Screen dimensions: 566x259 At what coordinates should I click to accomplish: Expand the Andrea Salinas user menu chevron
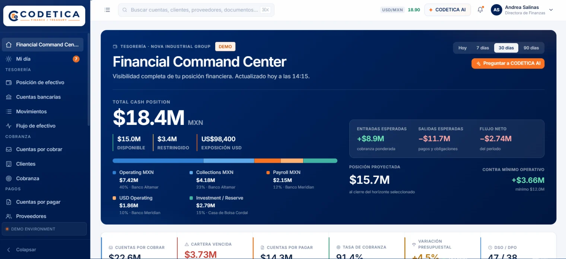(x=551, y=10)
